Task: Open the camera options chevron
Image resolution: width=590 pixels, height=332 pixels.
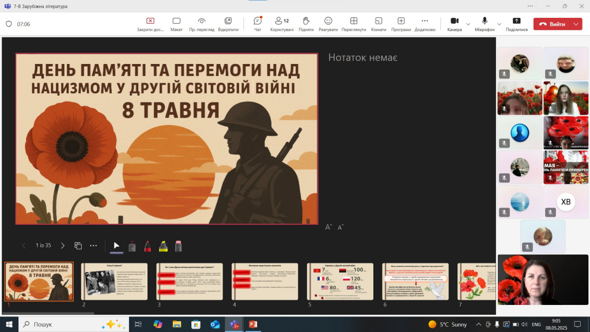Action: coord(470,24)
